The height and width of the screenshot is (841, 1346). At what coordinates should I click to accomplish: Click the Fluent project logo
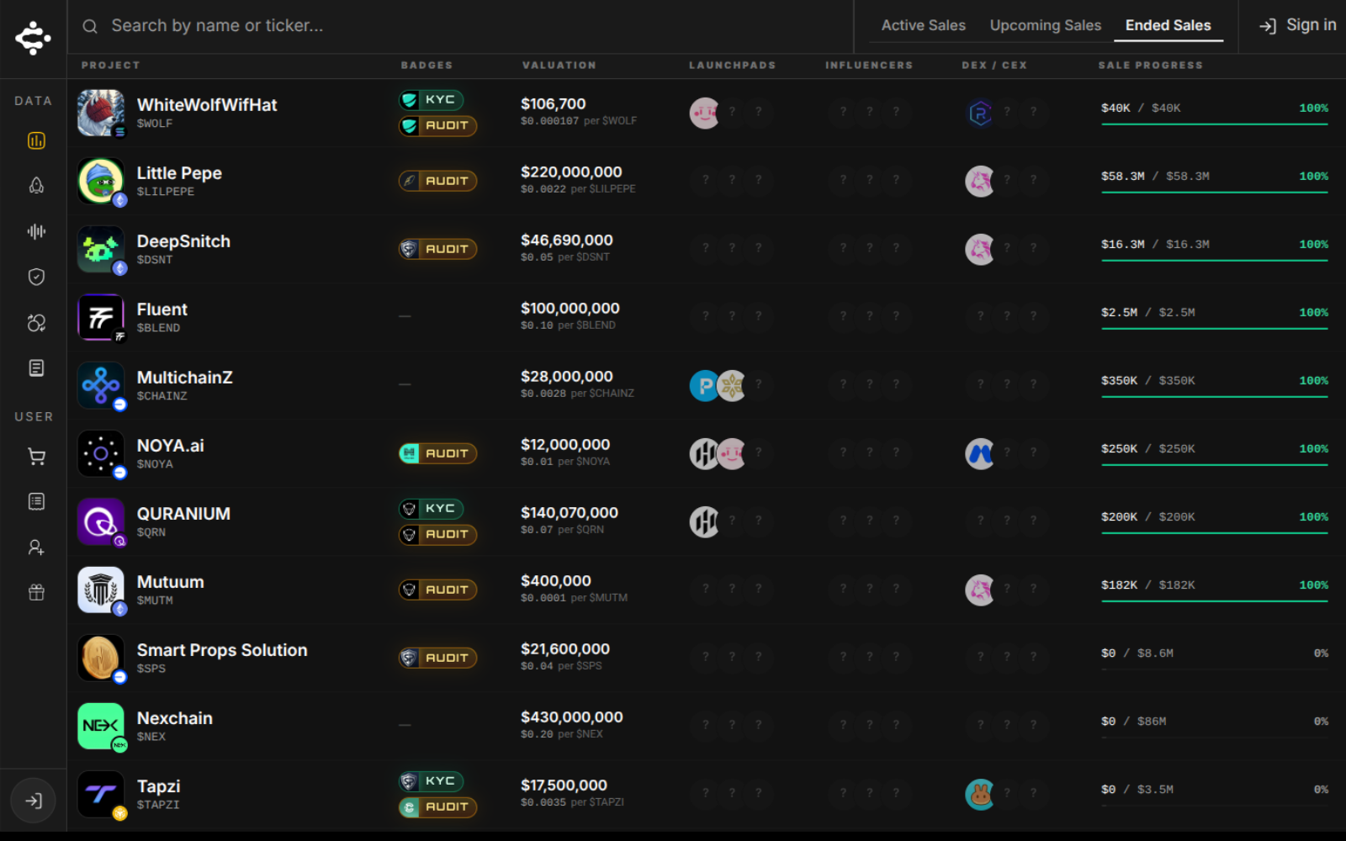click(101, 317)
